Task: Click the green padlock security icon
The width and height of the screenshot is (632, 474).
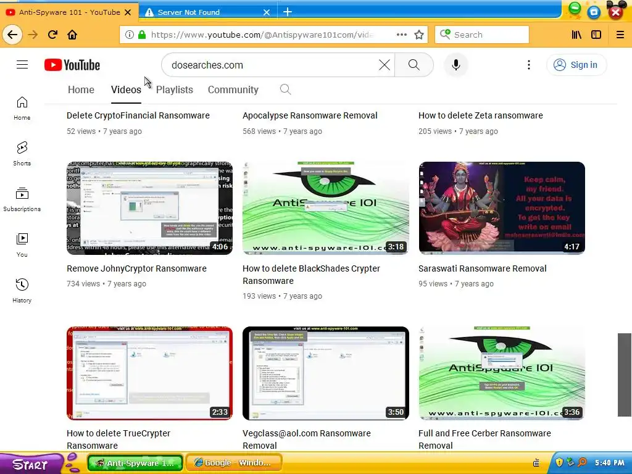Action: (x=142, y=35)
